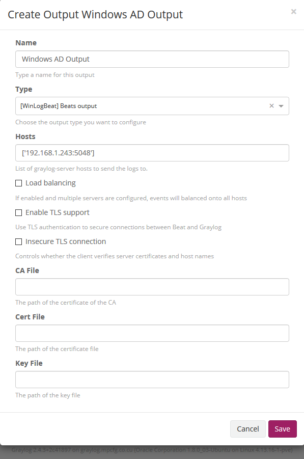Viewport: 304px width, 459px height.
Task: Click the Load balancing label text
Action: [x=50, y=183]
